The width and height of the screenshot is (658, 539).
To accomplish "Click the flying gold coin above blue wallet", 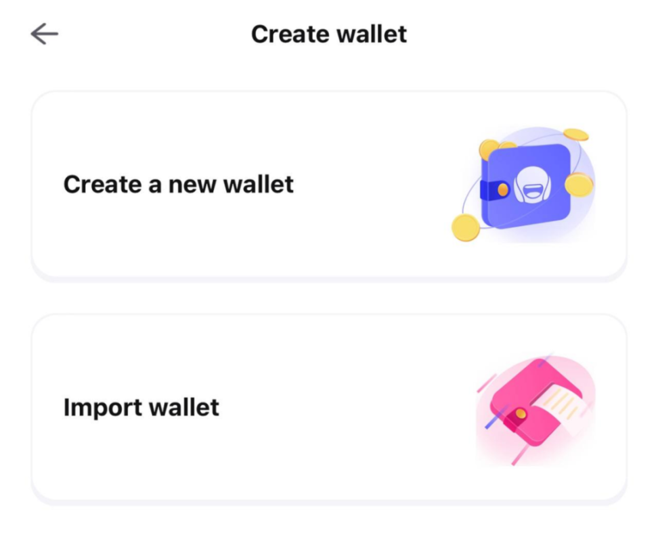I will click(x=575, y=135).
